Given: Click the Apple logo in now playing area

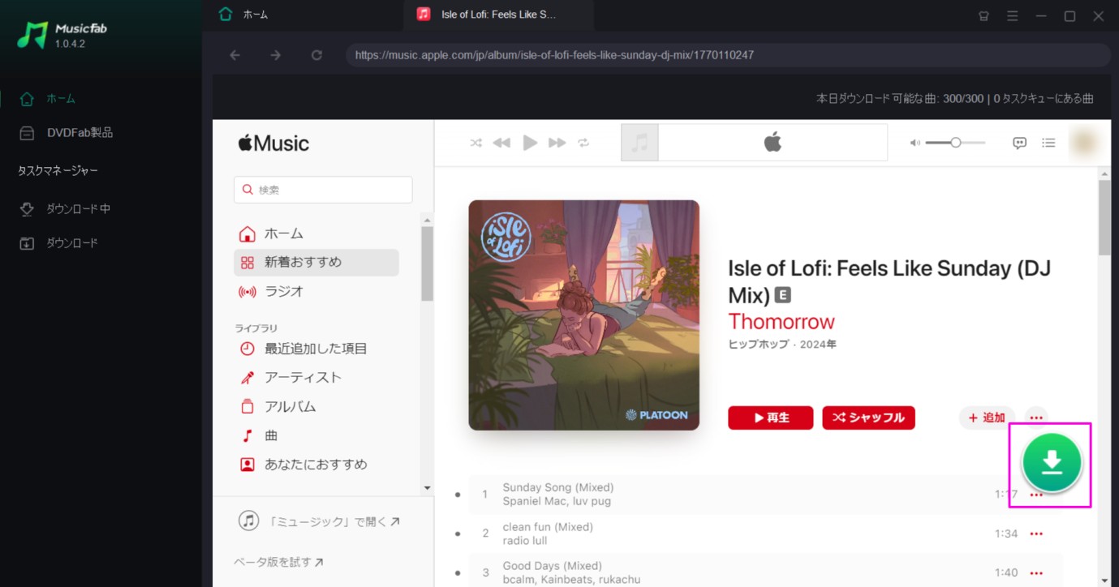Looking at the screenshot, I should tap(773, 143).
